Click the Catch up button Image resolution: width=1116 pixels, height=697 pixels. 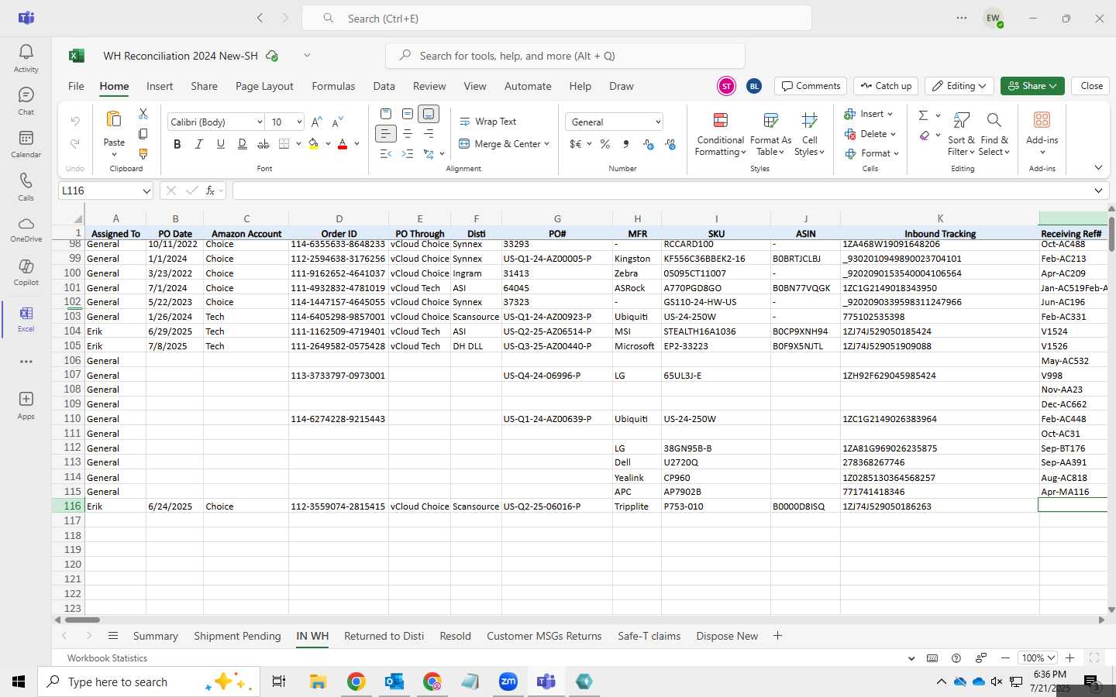point(887,86)
